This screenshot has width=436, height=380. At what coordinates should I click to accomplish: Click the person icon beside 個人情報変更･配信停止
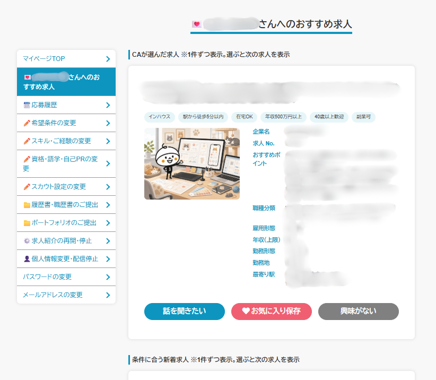point(27,259)
